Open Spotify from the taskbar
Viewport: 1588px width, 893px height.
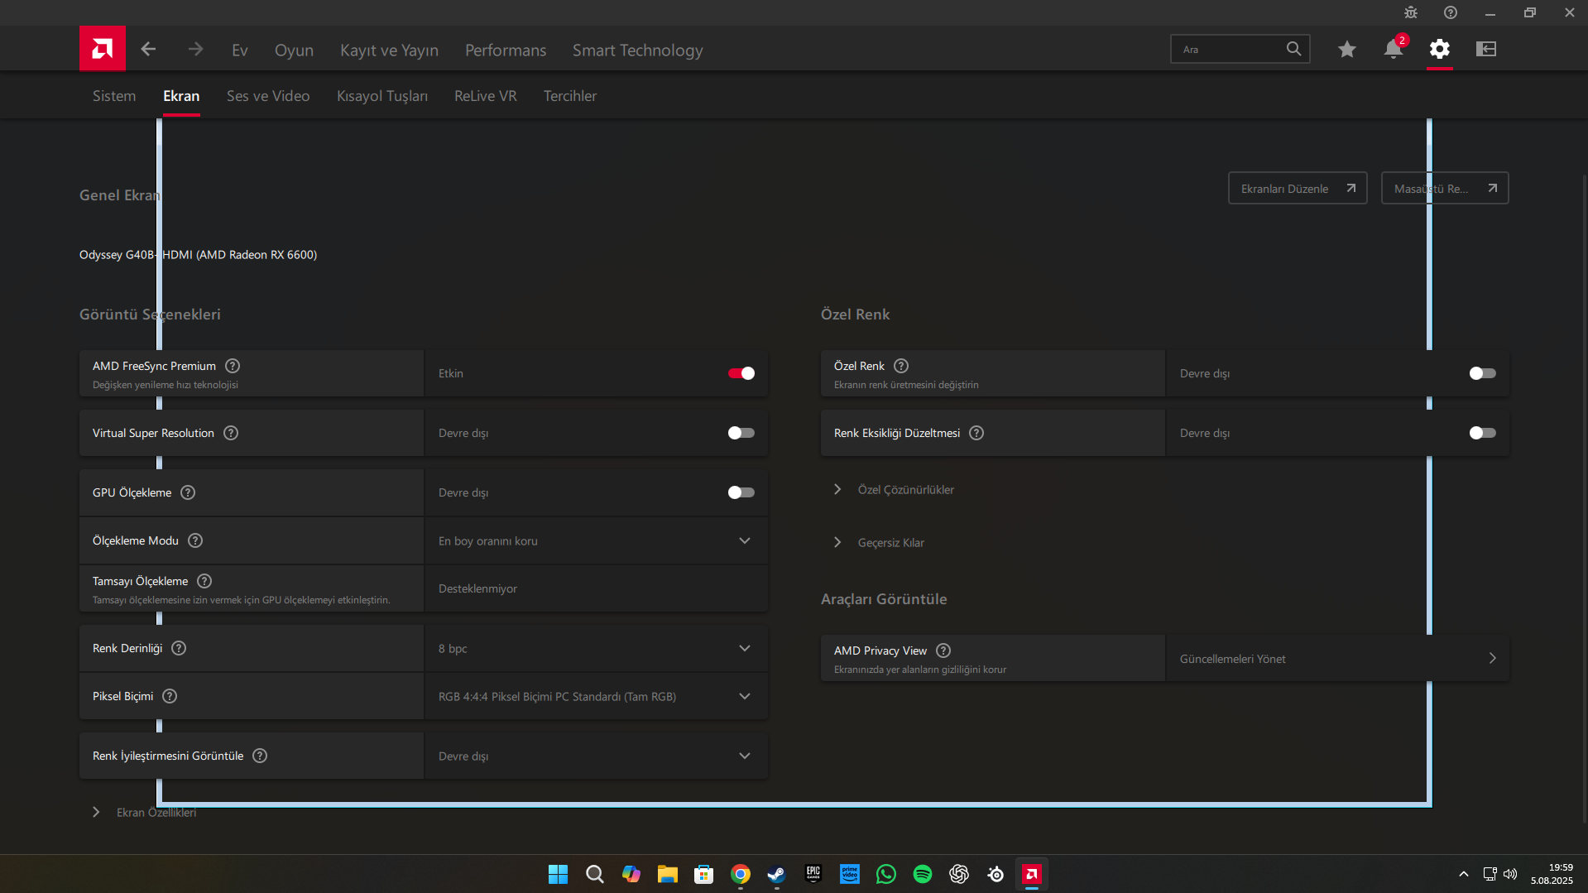[923, 874]
